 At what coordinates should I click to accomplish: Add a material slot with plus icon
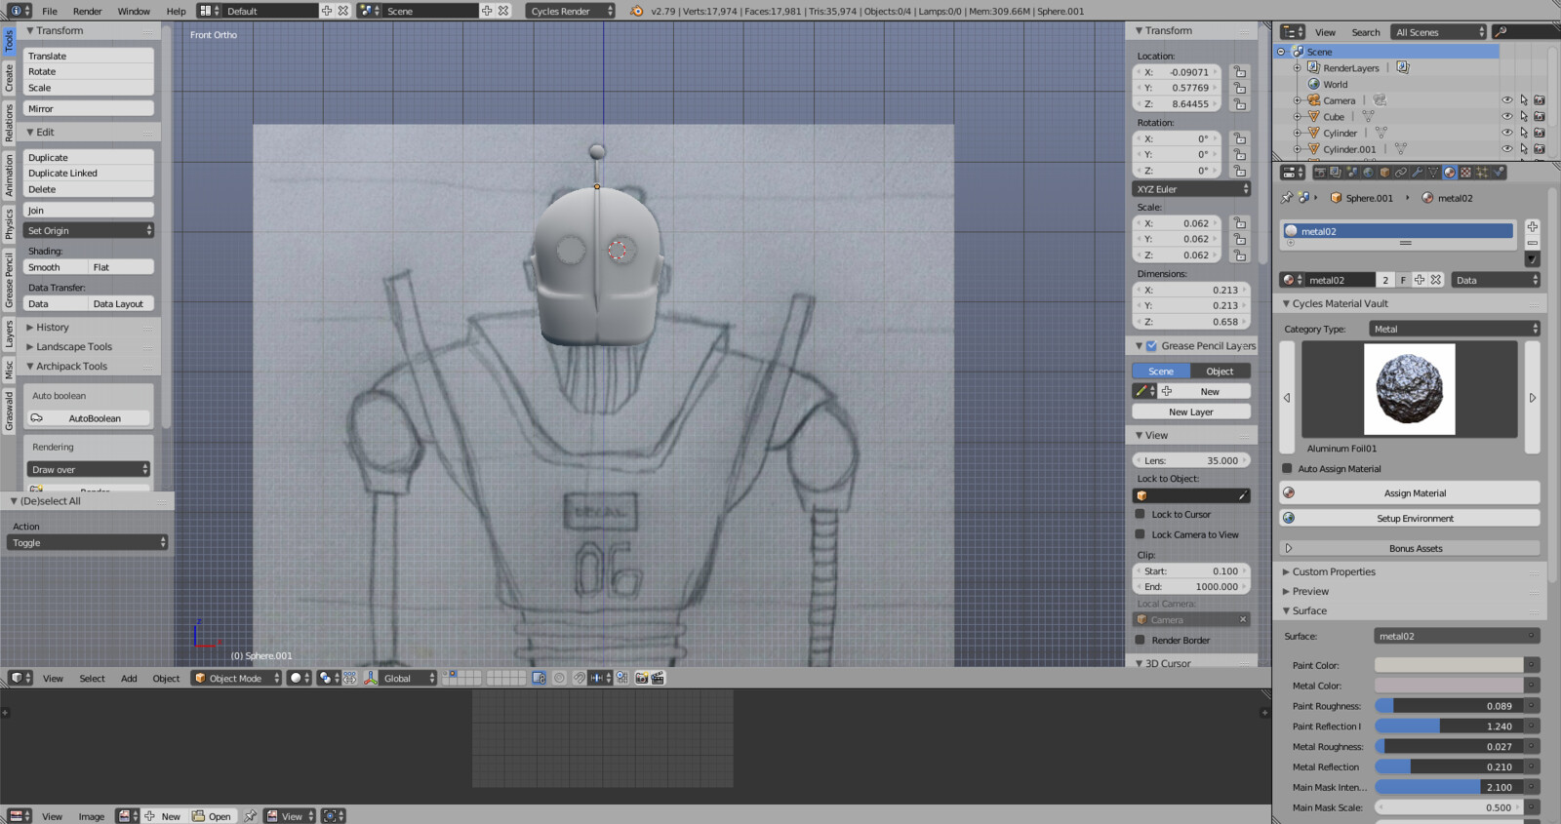pyautogui.click(x=1532, y=226)
